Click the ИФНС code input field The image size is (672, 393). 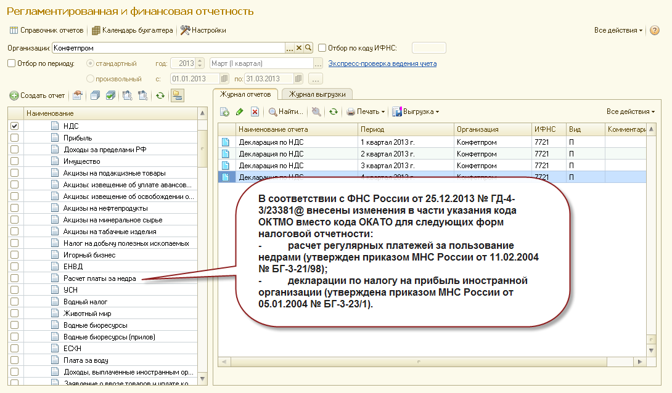[x=428, y=48]
